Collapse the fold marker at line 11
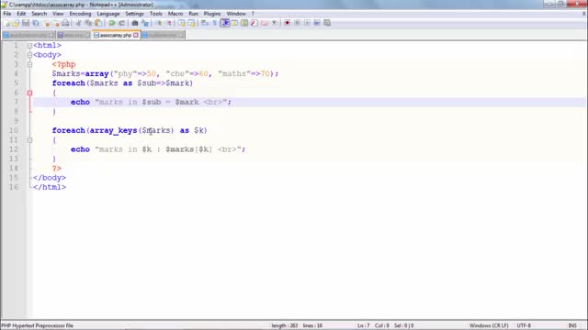The height and width of the screenshot is (330, 588). click(29, 140)
